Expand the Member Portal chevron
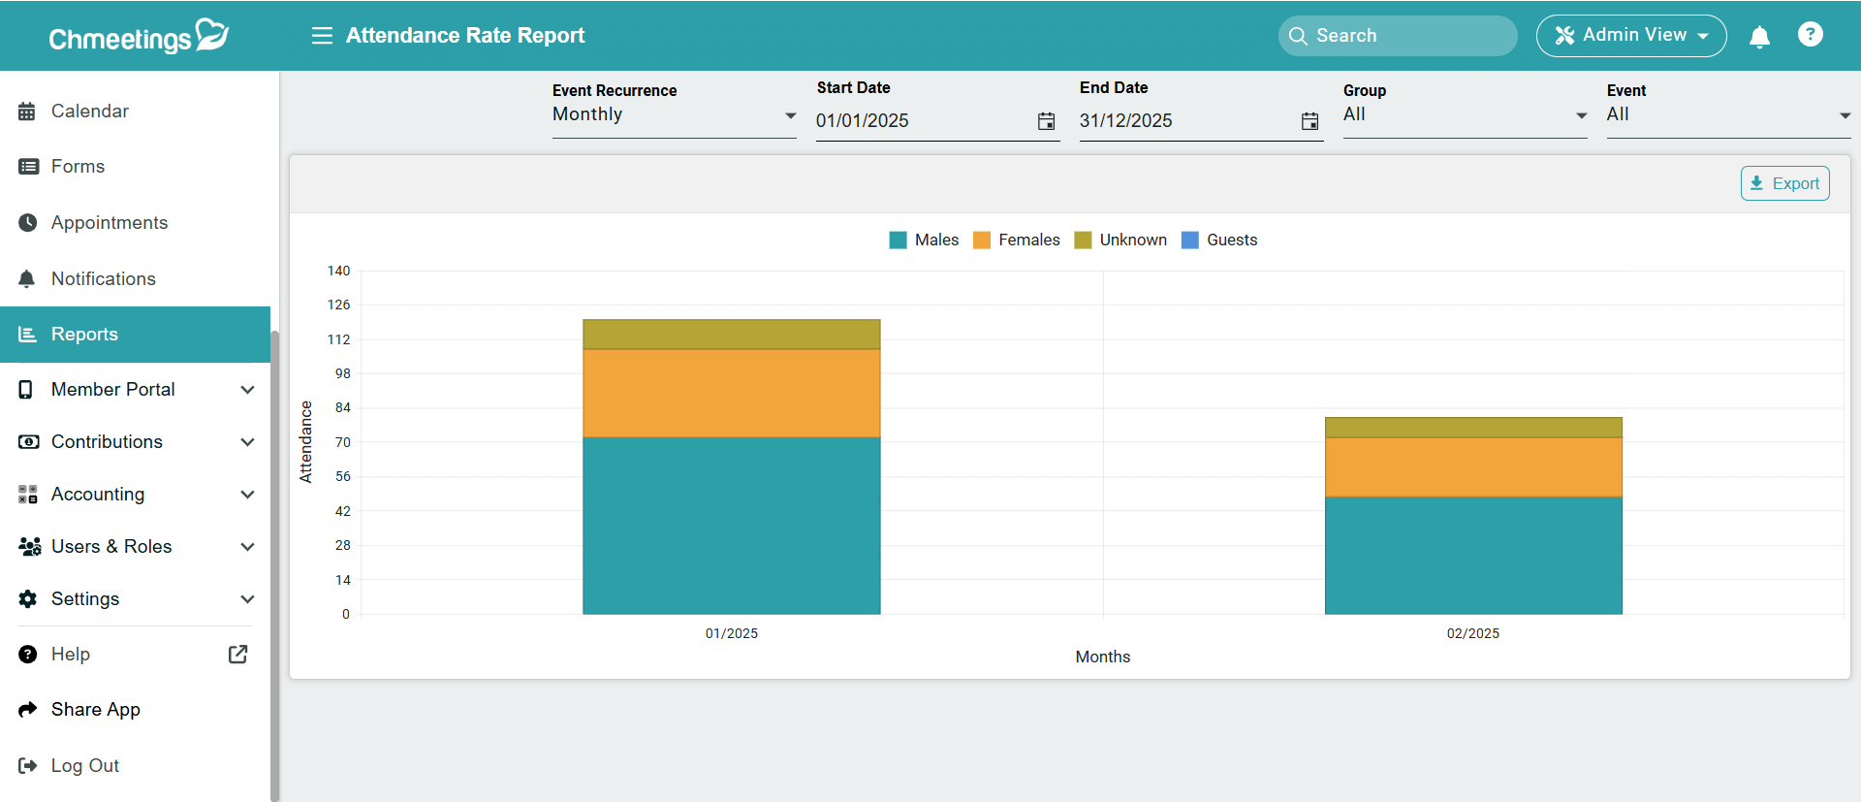Image resolution: width=1861 pixels, height=802 pixels. pos(247,390)
